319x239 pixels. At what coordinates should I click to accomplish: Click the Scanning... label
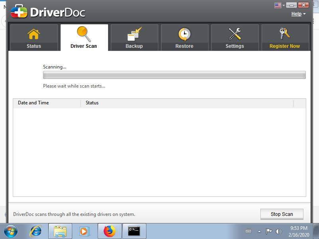[x=55, y=67]
